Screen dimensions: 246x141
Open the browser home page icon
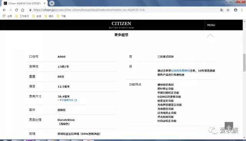pos(23,10)
